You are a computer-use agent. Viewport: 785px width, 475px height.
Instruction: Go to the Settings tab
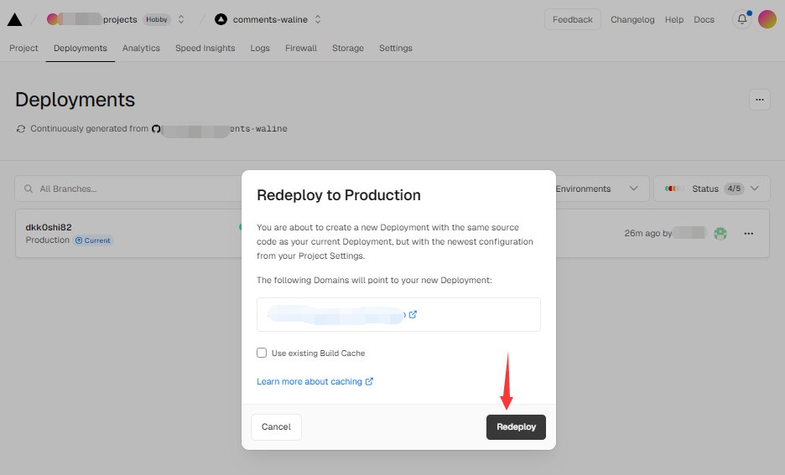pyautogui.click(x=395, y=49)
